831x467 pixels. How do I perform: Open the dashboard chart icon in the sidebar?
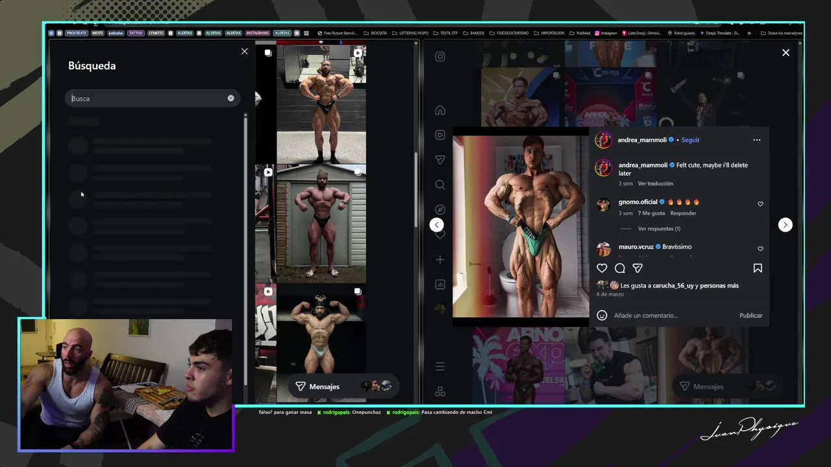440,284
